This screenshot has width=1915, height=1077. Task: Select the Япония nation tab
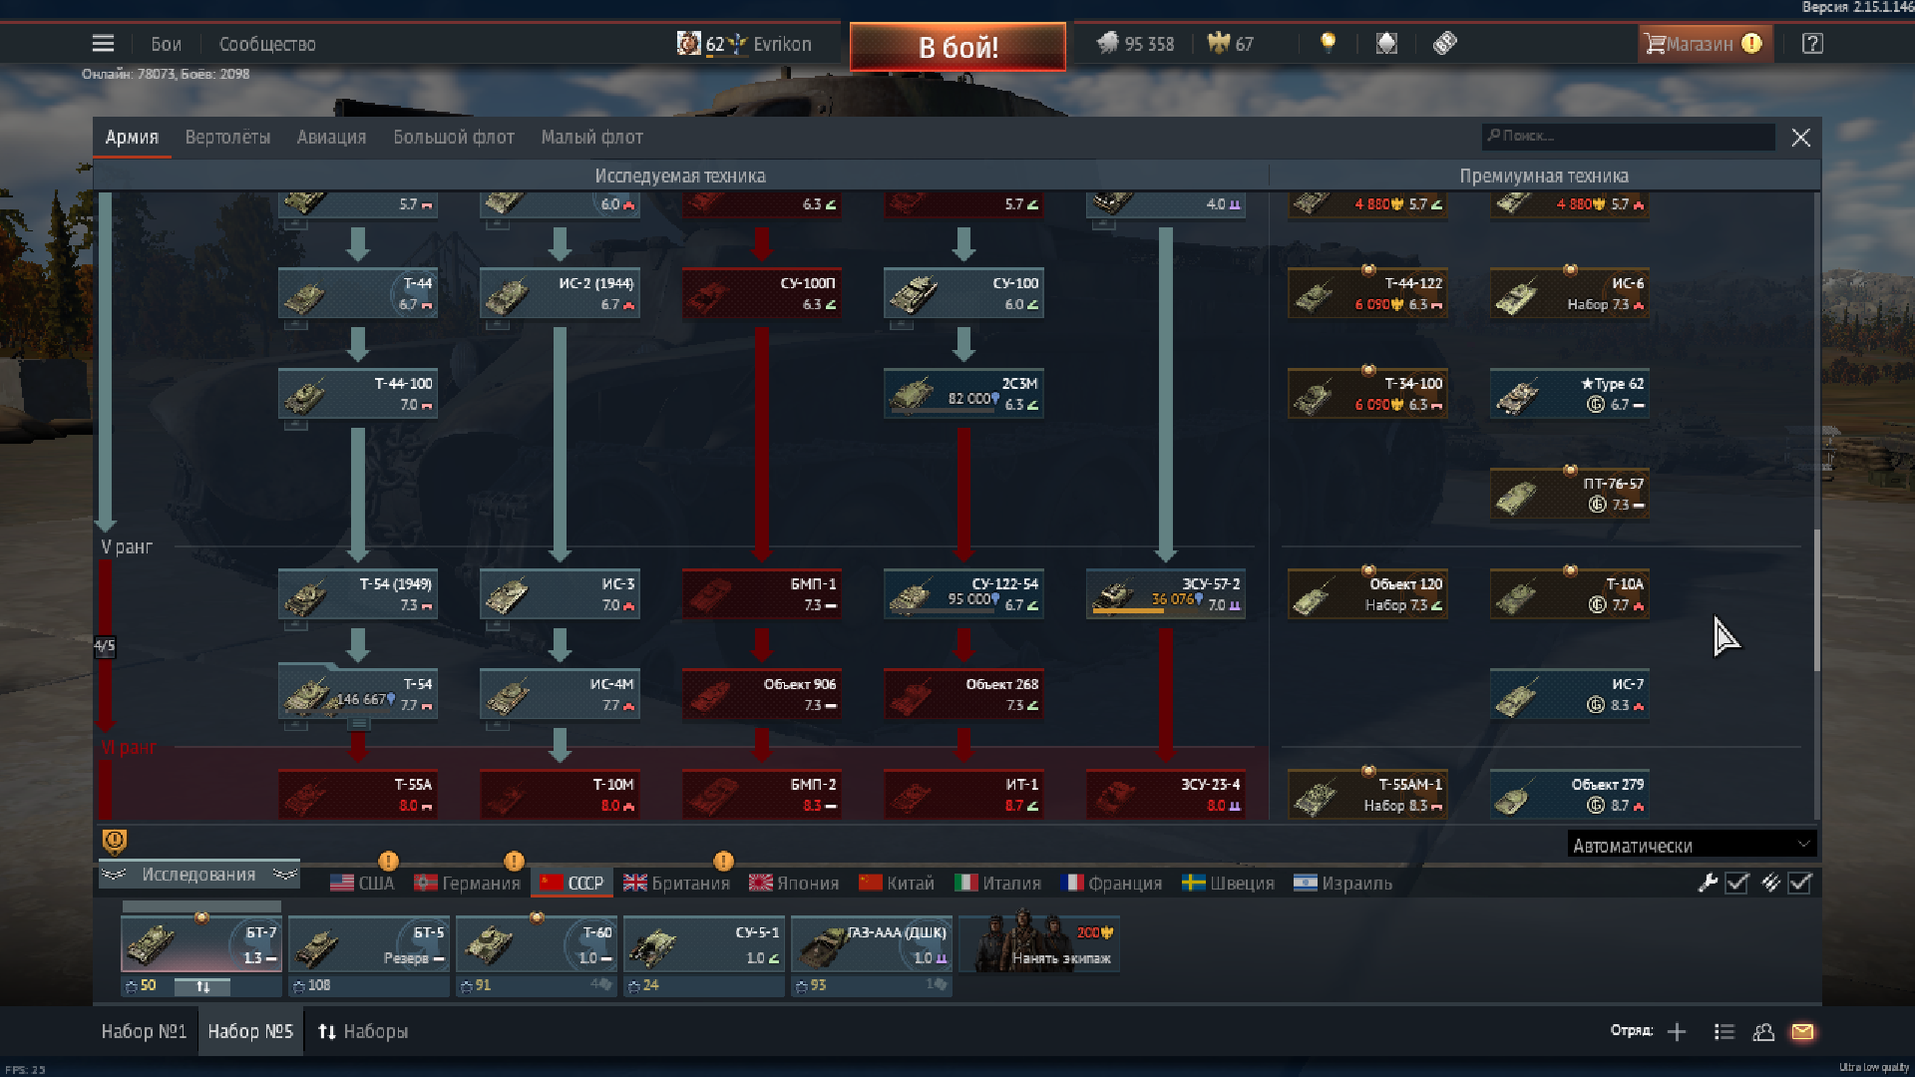[794, 883]
